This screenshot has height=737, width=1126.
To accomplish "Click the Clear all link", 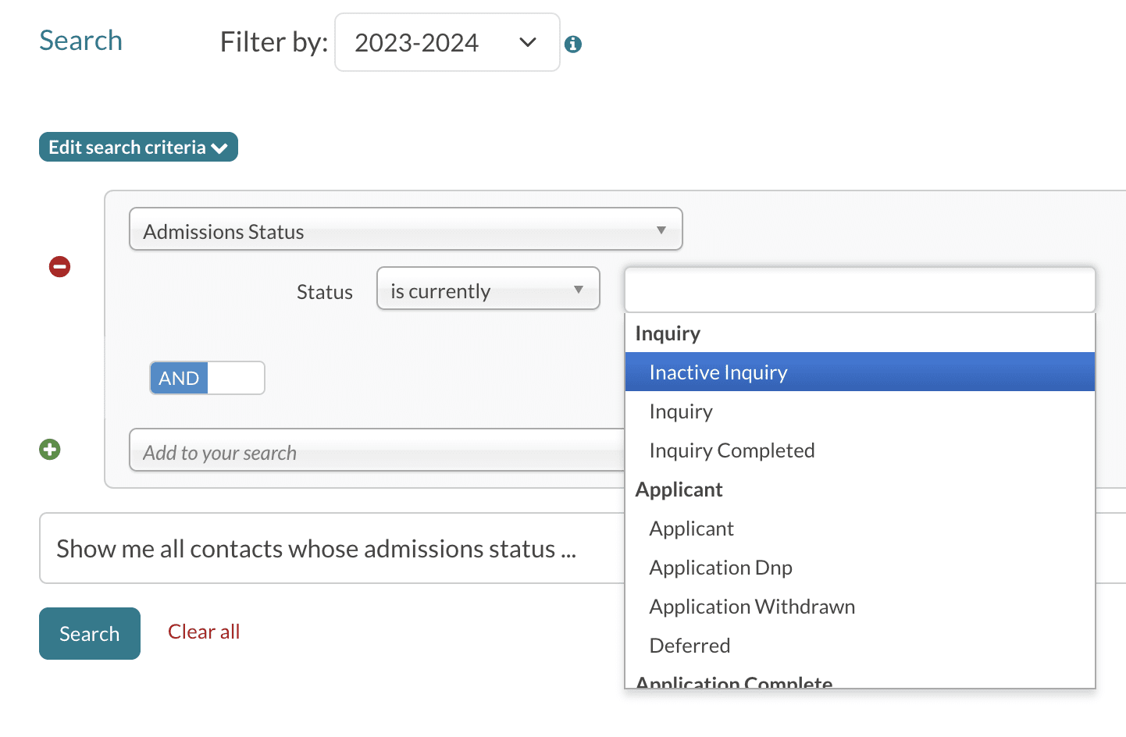I will (204, 632).
